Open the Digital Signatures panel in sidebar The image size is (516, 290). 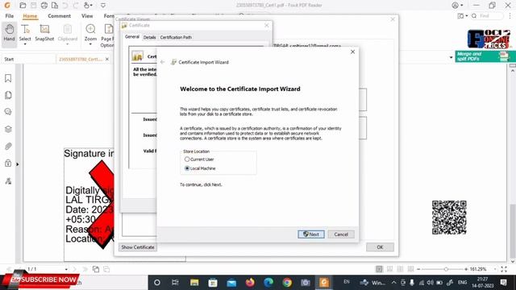click(8, 180)
